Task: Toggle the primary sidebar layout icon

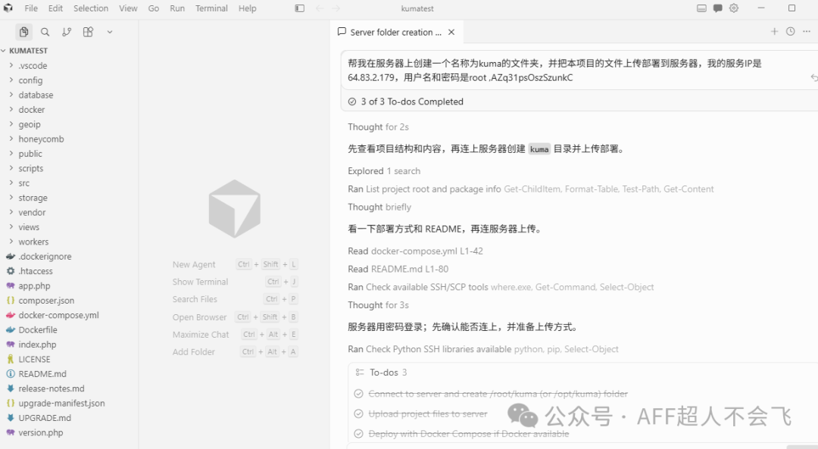Action: pos(299,8)
